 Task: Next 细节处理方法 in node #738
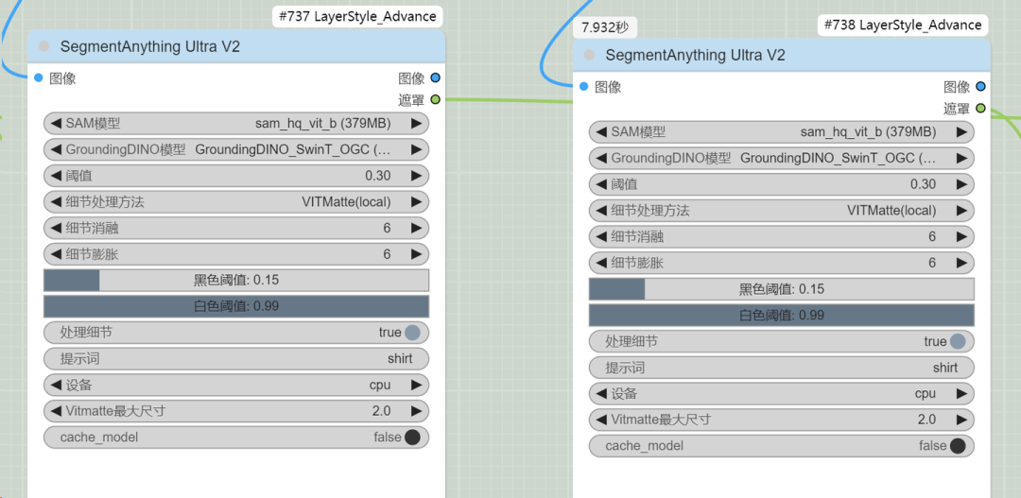click(961, 211)
